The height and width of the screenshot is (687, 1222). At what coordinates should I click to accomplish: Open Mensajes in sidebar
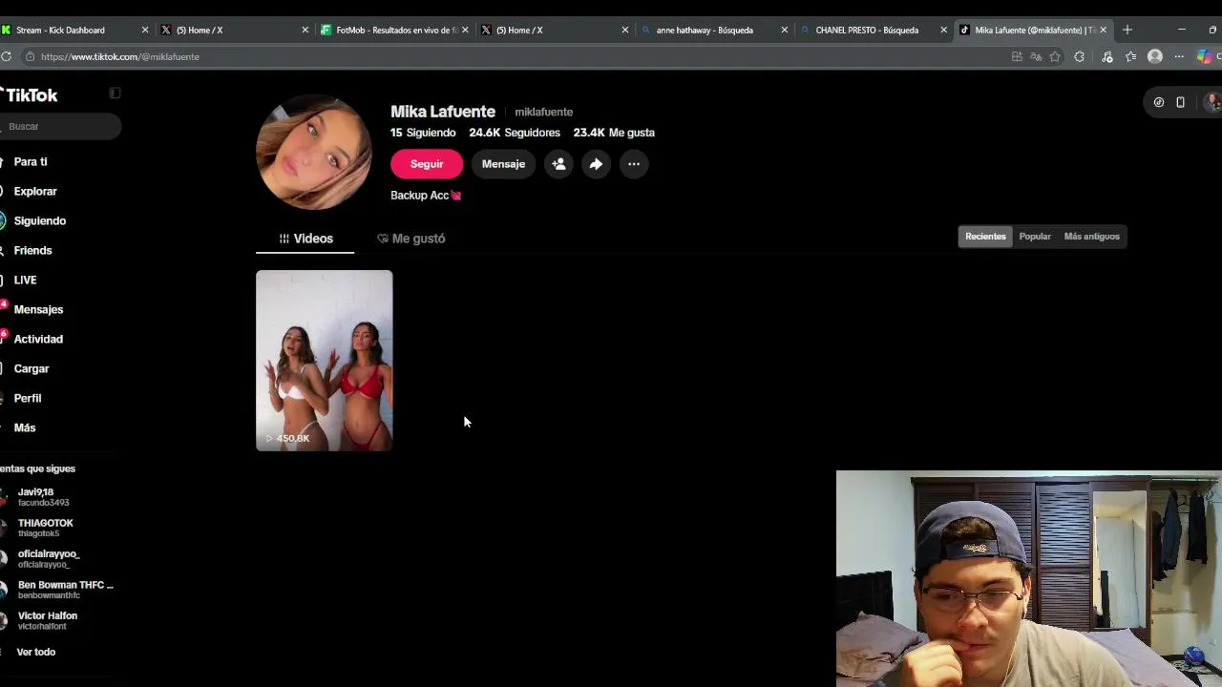38,310
